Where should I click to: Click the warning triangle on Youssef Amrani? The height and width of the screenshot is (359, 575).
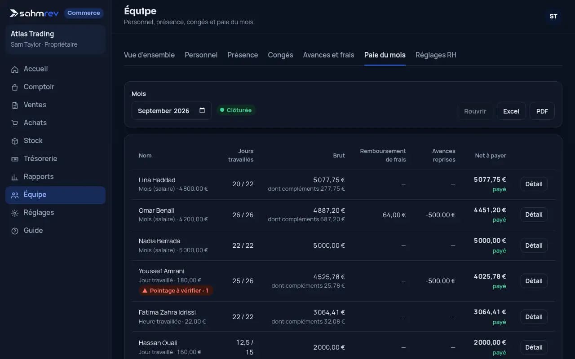pyautogui.click(x=145, y=291)
